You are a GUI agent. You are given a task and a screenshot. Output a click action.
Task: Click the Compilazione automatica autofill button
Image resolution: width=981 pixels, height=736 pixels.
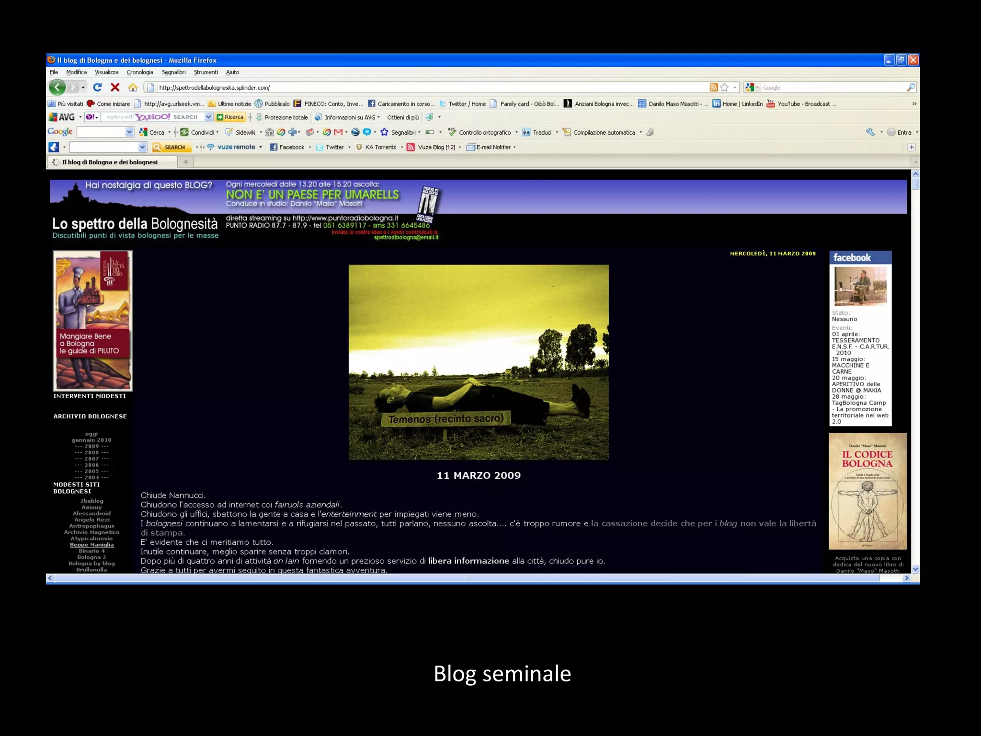(599, 132)
